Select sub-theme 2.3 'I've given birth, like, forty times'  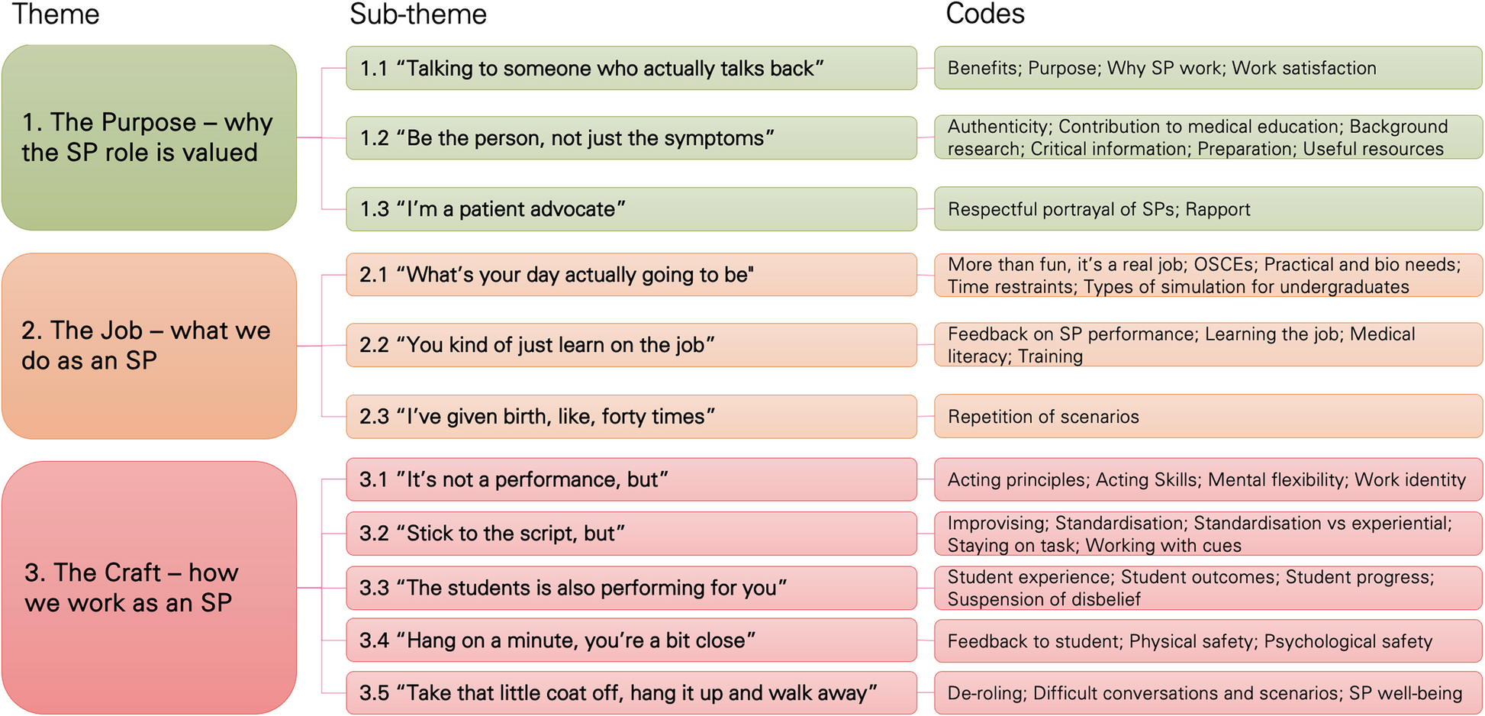point(631,417)
